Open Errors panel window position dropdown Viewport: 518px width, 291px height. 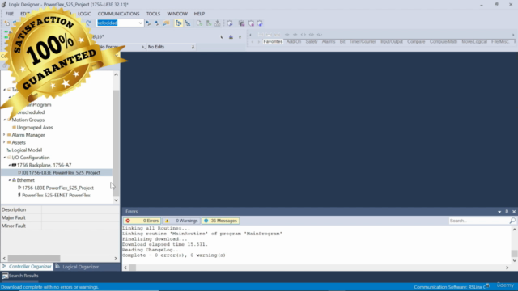click(499, 212)
